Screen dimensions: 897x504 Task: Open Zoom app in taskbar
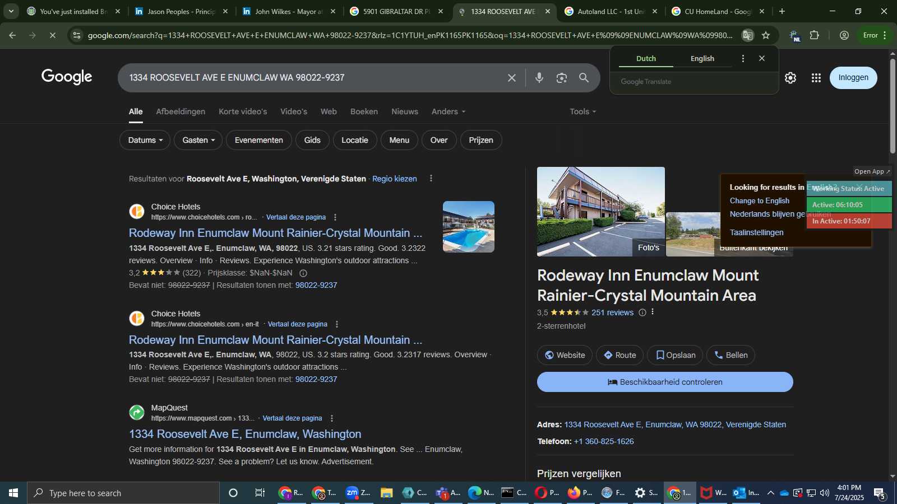[358, 493]
